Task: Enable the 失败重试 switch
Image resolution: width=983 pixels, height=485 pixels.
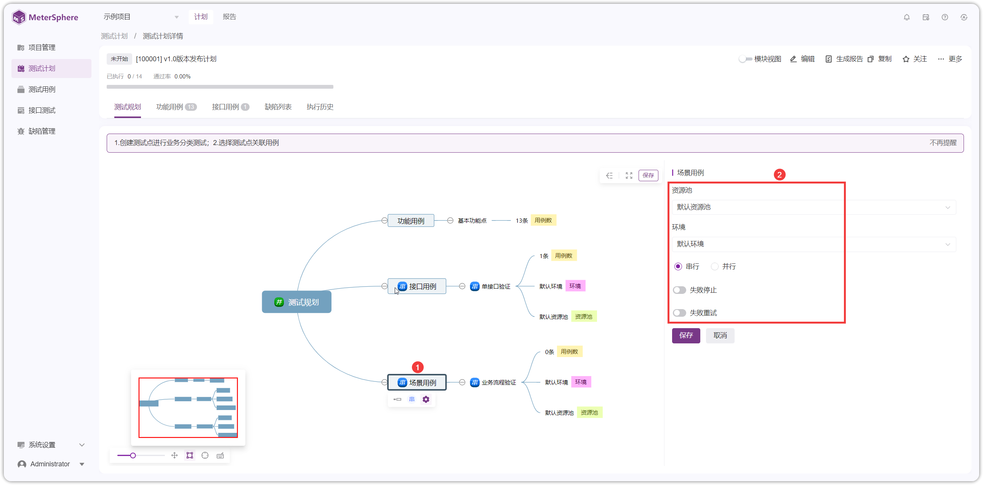Action: click(x=679, y=313)
